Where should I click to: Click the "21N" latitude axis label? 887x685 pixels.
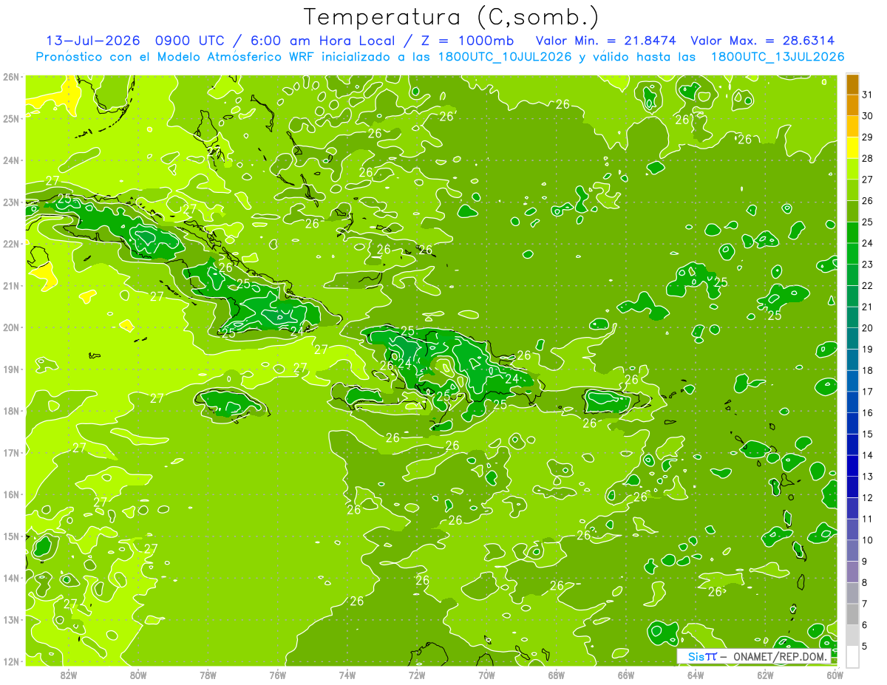(x=10, y=286)
